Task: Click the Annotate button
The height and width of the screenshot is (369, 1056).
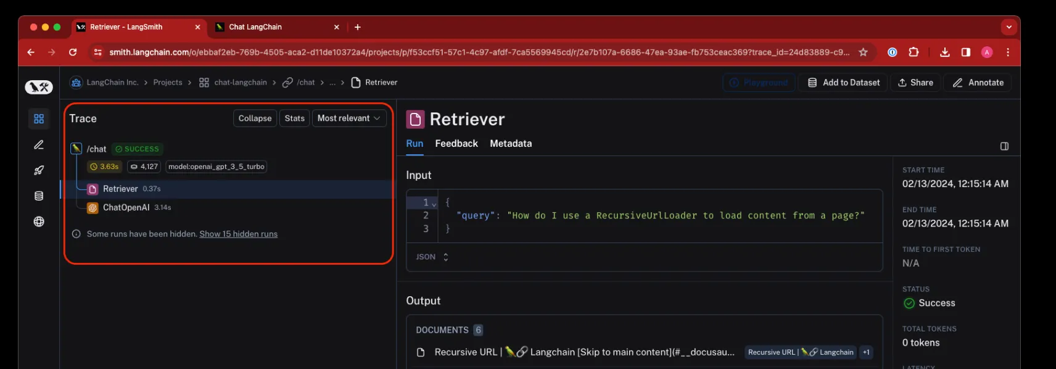Action: (978, 83)
